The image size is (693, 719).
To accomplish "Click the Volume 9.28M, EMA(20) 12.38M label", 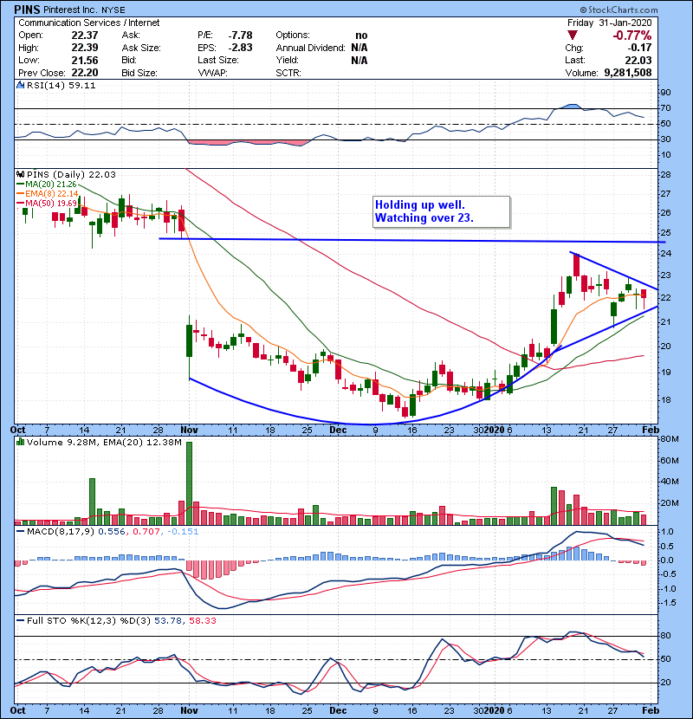I will click(104, 443).
